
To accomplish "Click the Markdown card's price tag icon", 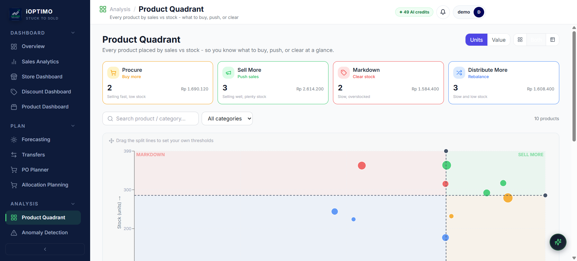I will 344,73.
